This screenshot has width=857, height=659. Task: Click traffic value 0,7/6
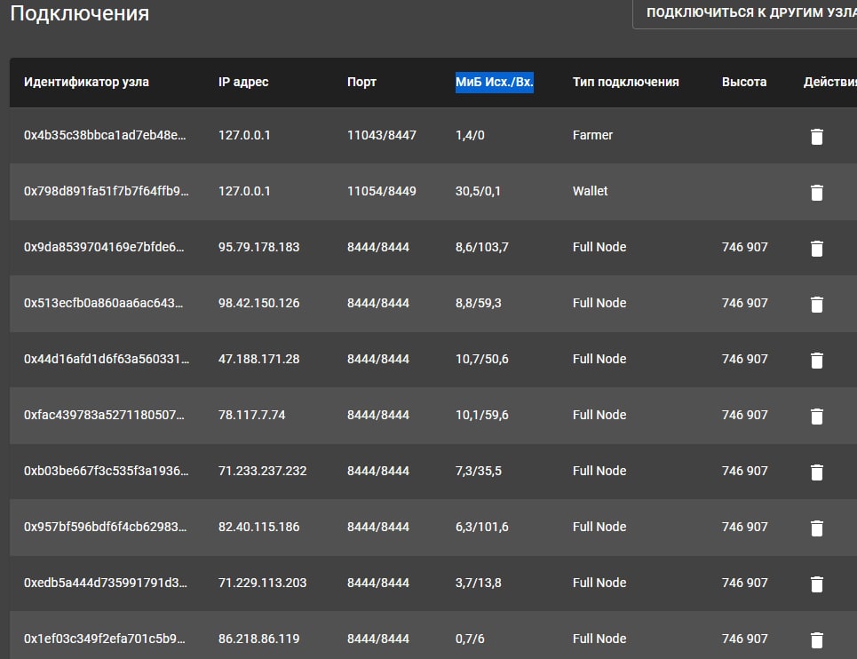point(470,639)
